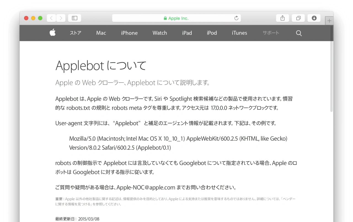The image size is (353, 222).
Task: Open the search magnifier on Apple nav
Action: click(x=299, y=33)
